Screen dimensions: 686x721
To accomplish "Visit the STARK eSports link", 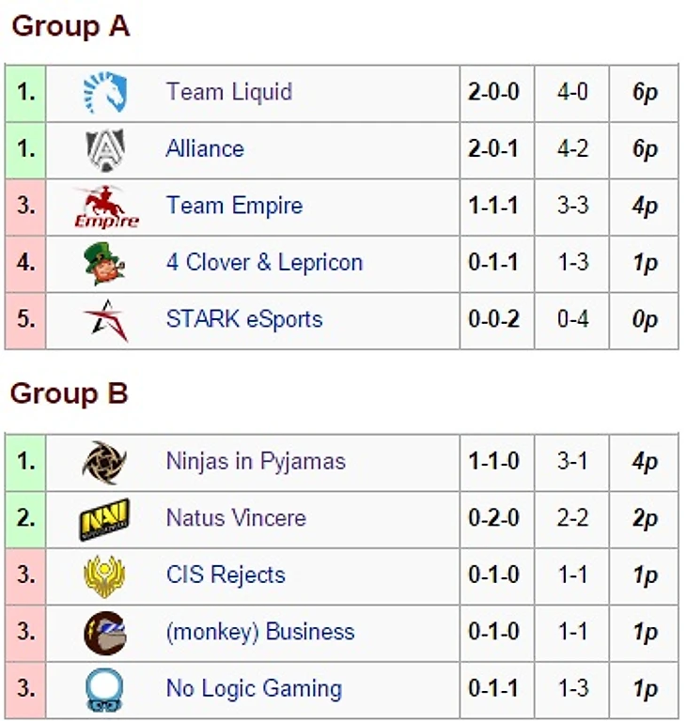I will pyautogui.click(x=243, y=320).
